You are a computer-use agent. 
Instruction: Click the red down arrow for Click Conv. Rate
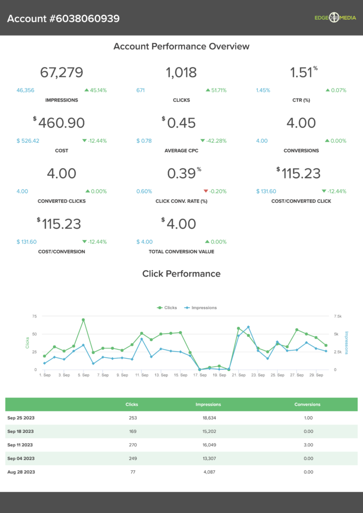point(205,191)
